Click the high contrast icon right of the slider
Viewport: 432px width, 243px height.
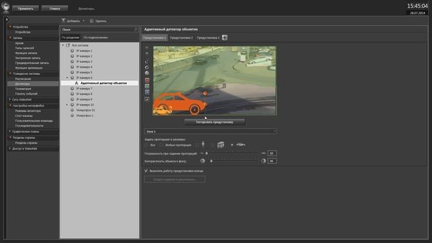(264, 161)
